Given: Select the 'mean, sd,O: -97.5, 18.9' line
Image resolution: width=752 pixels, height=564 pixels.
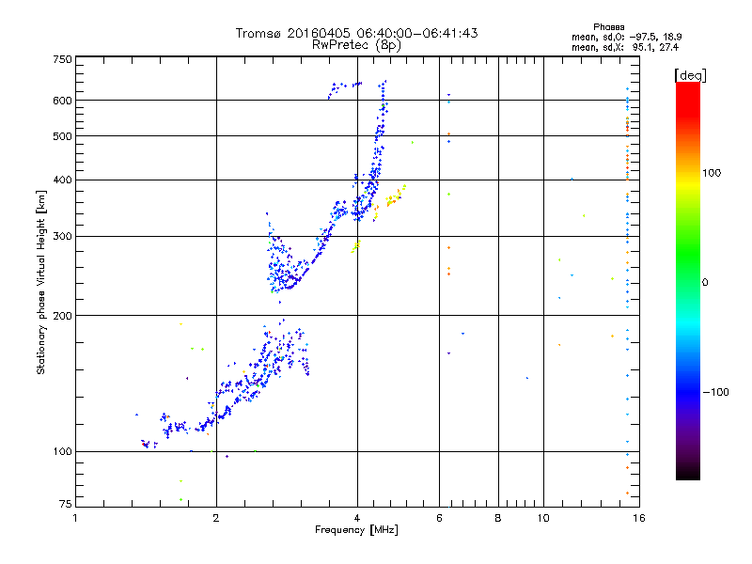Looking at the screenshot, I should click(x=626, y=37).
